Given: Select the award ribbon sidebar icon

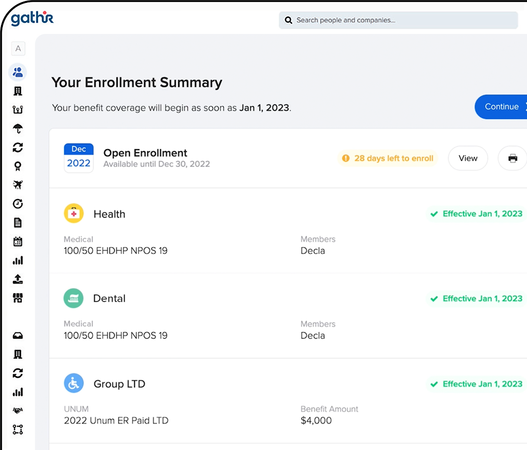Looking at the screenshot, I should coord(18,166).
